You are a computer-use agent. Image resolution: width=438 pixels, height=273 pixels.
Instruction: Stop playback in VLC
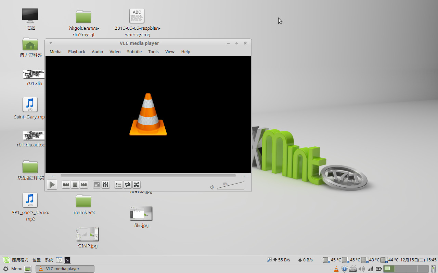coord(75,185)
